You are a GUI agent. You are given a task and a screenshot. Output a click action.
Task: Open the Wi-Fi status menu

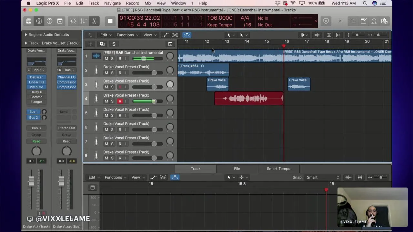293,3
